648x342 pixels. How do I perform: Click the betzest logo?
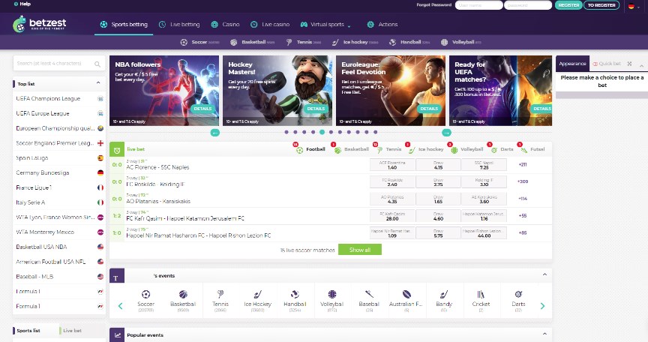(x=39, y=24)
